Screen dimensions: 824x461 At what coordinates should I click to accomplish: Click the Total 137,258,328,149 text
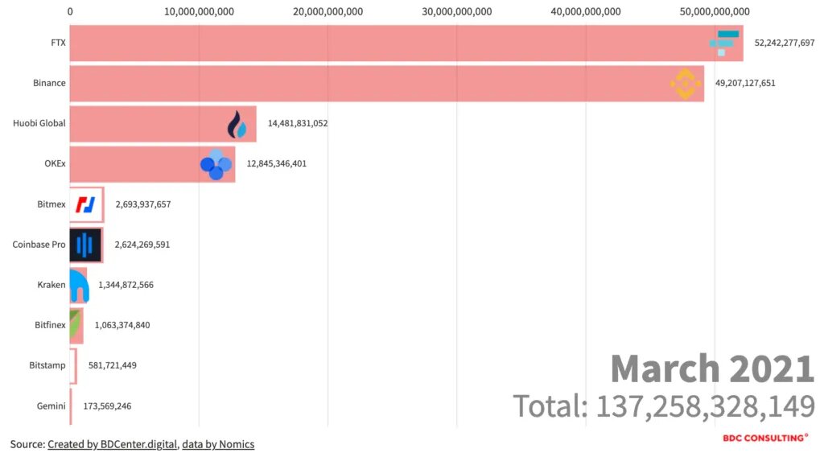pos(664,406)
